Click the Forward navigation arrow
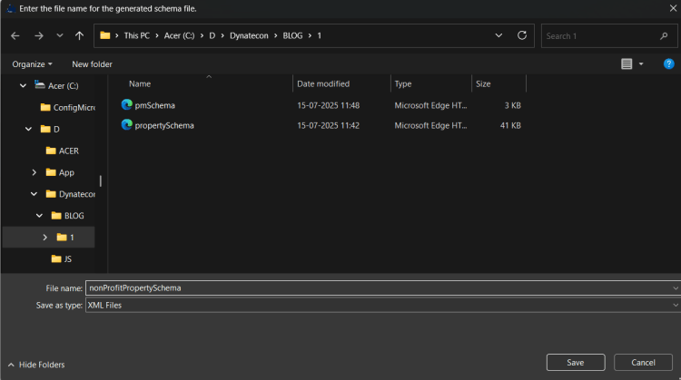The height and width of the screenshot is (380, 681). [38, 35]
